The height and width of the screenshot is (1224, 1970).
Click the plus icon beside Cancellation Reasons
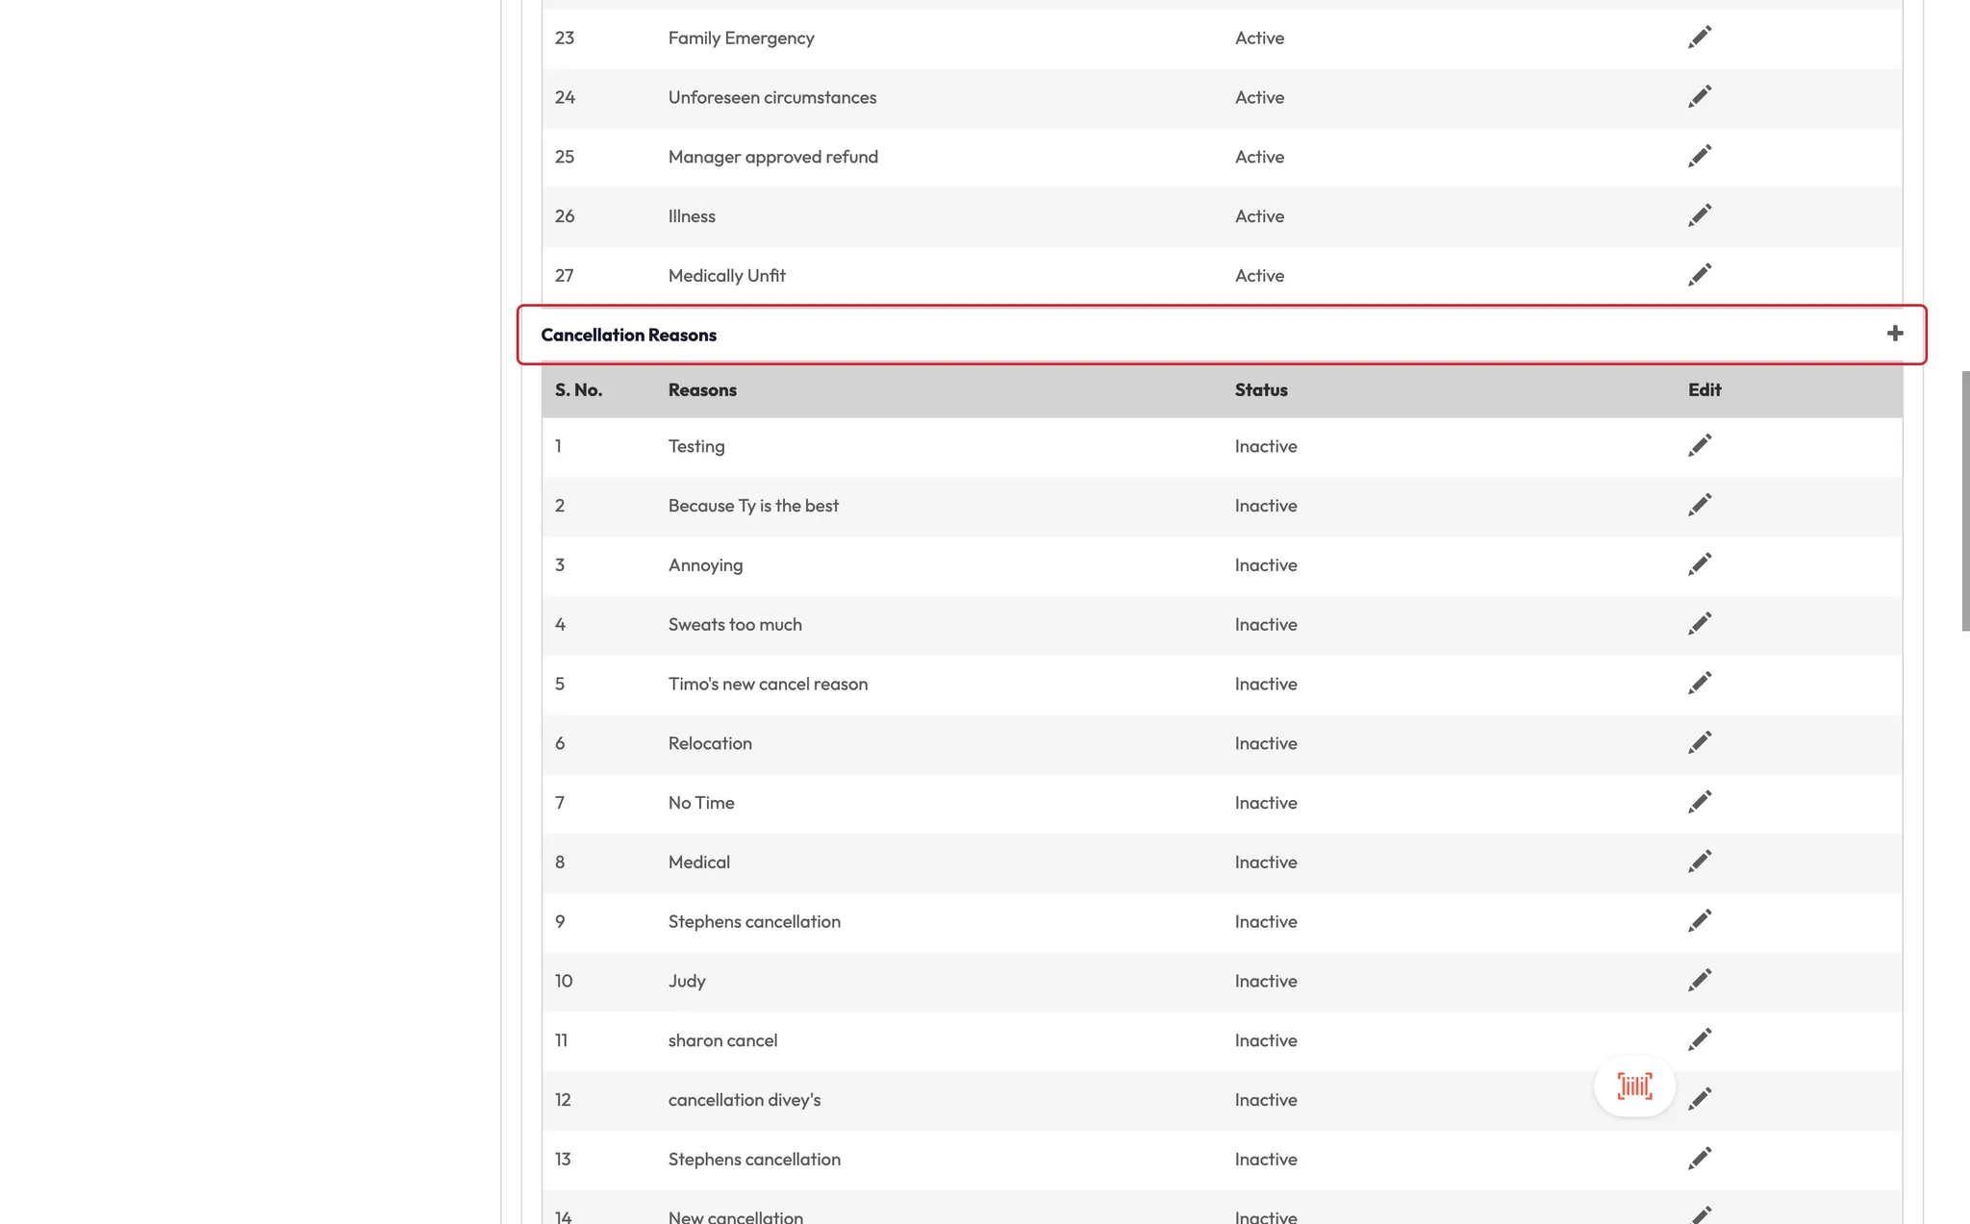click(x=1894, y=334)
